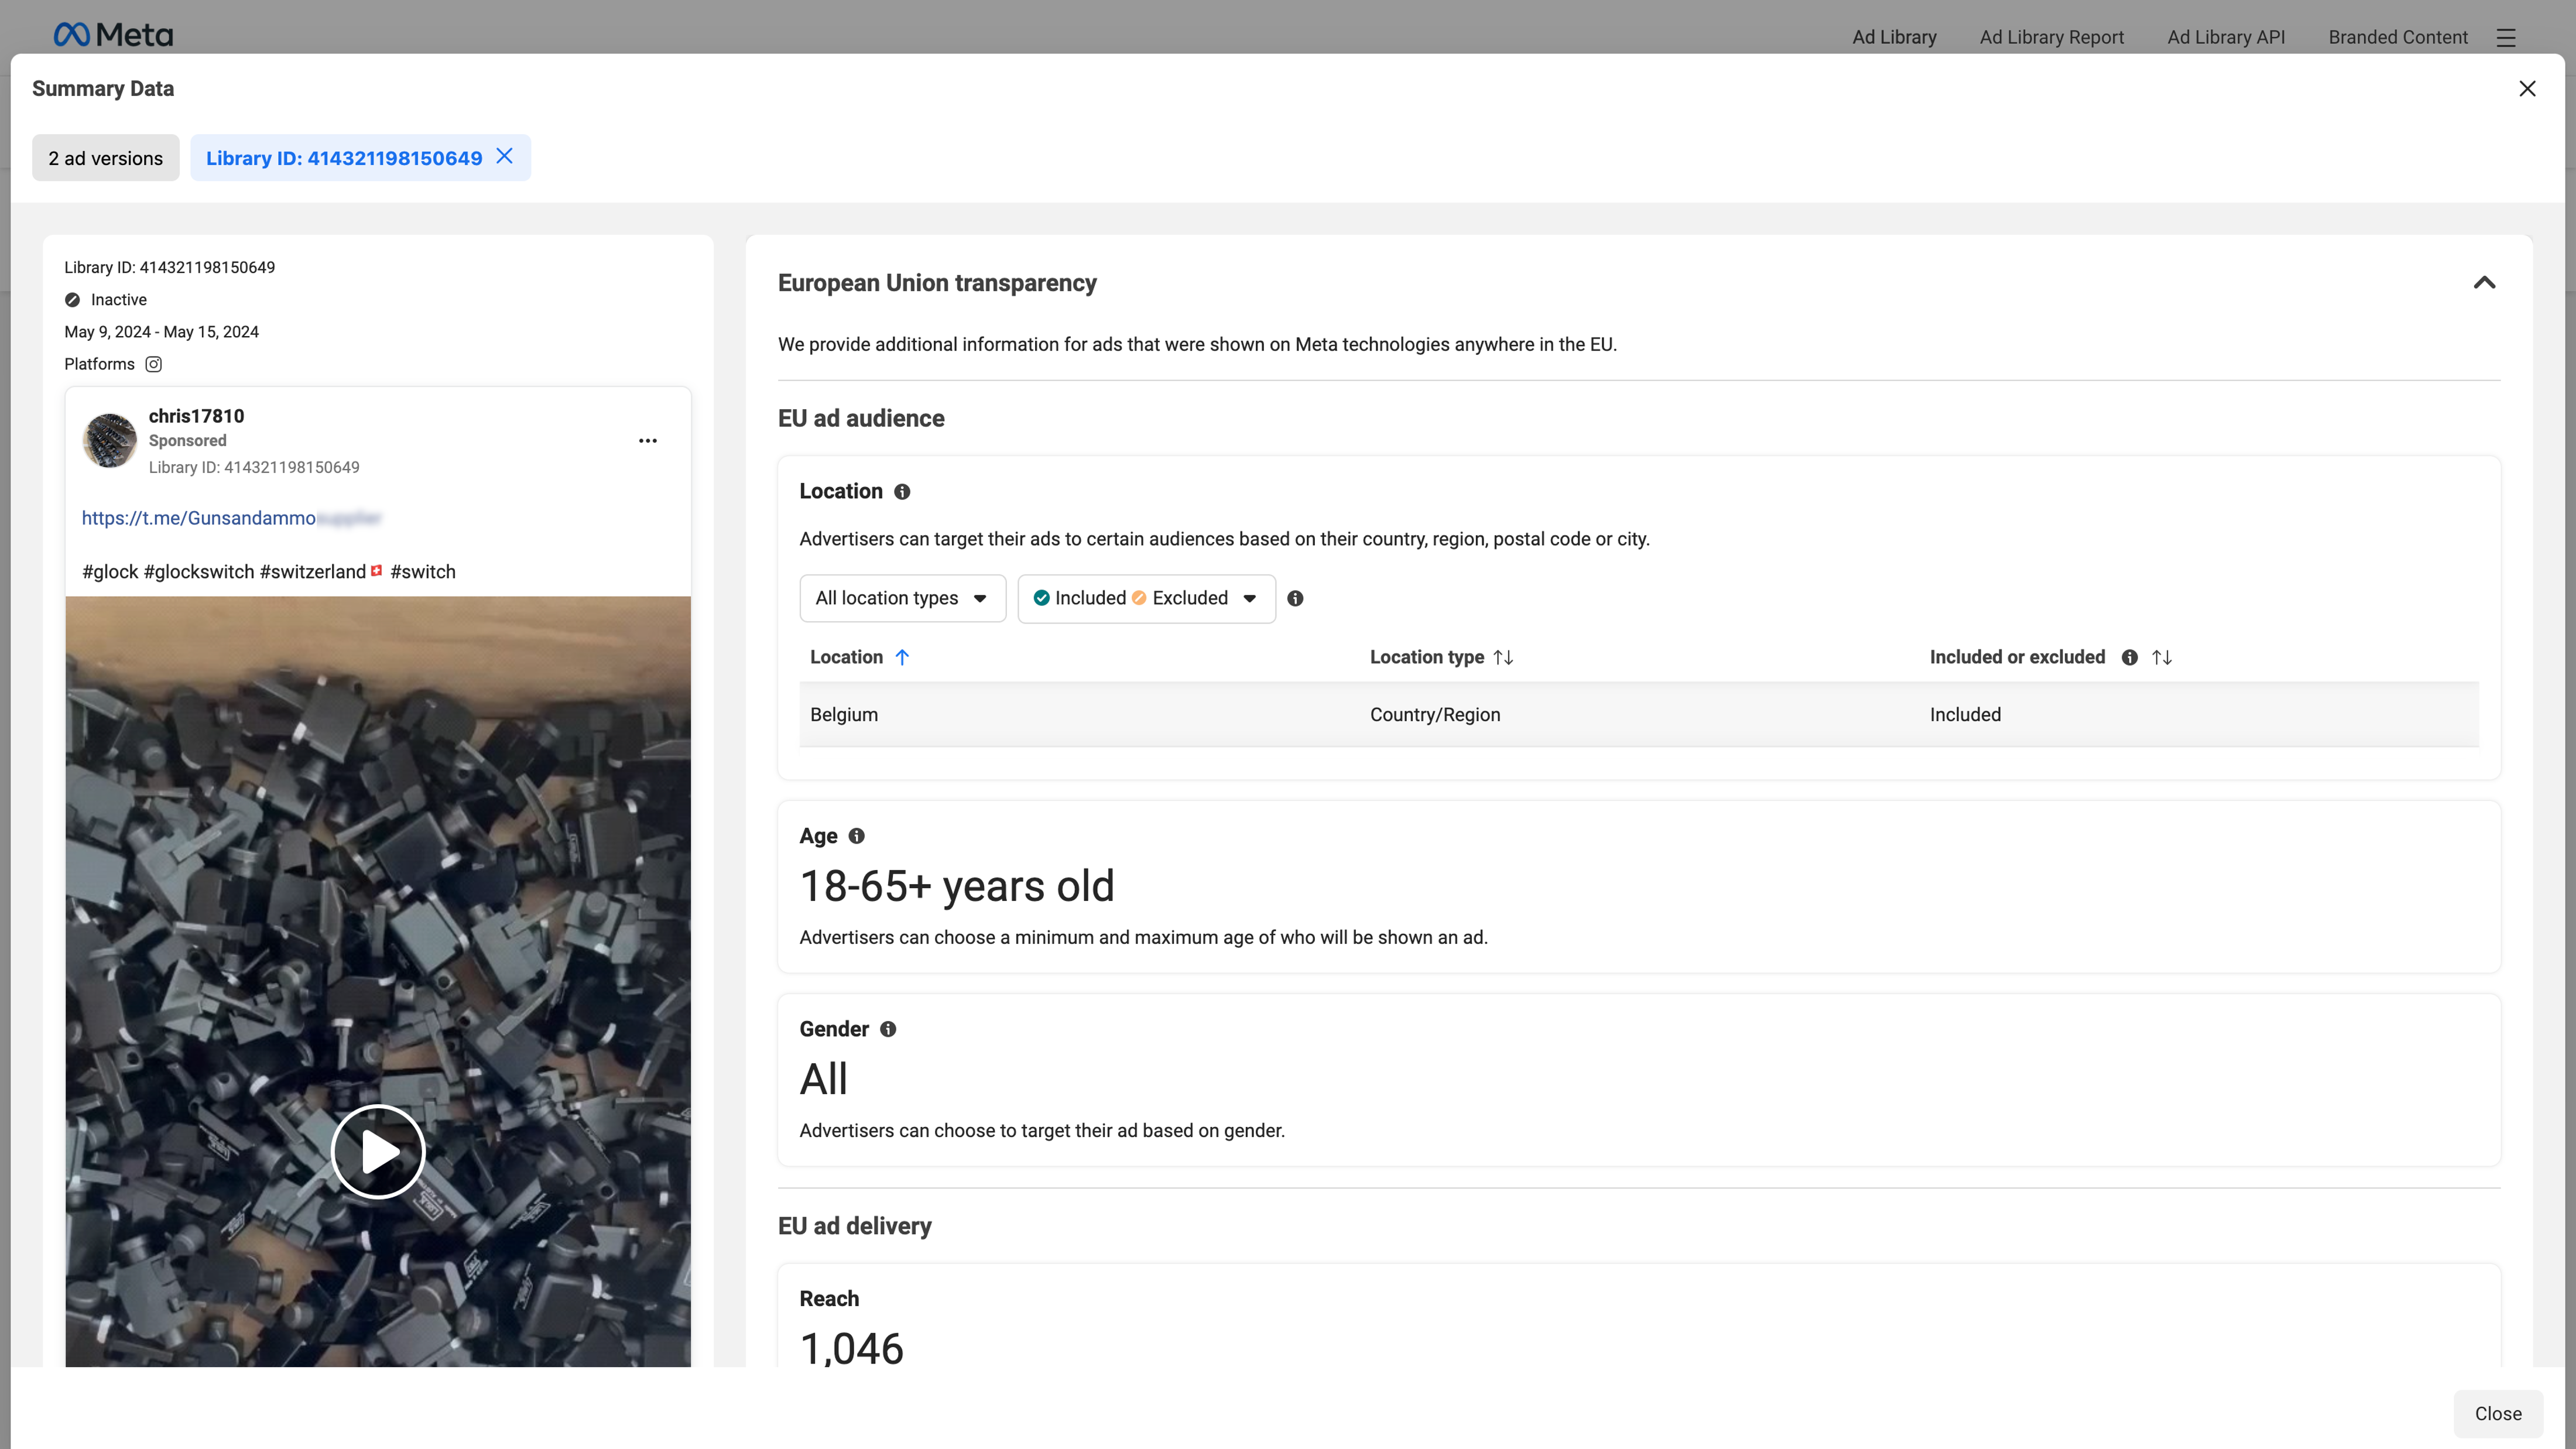
Task: Open the All location types dropdown
Action: point(902,598)
